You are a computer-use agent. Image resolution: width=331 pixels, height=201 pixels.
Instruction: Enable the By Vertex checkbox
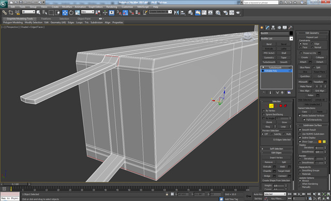click(264, 110)
